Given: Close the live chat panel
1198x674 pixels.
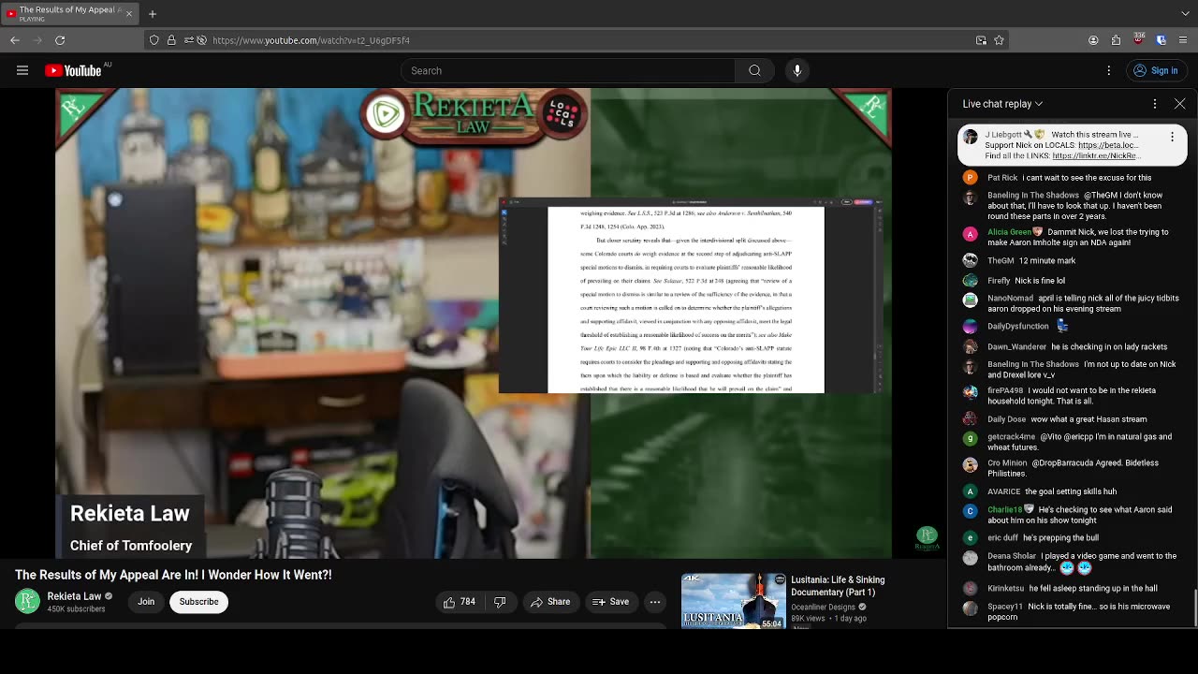Looking at the screenshot, I should [x=1180, y=104].
